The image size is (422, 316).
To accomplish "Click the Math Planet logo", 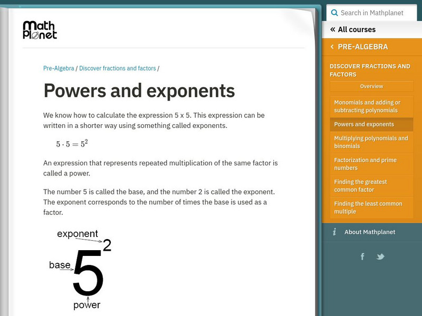I will click(40, 30).
